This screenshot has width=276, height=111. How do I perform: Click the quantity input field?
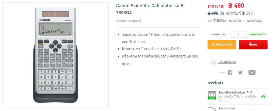pyautogui.click(x=238, y=34)
